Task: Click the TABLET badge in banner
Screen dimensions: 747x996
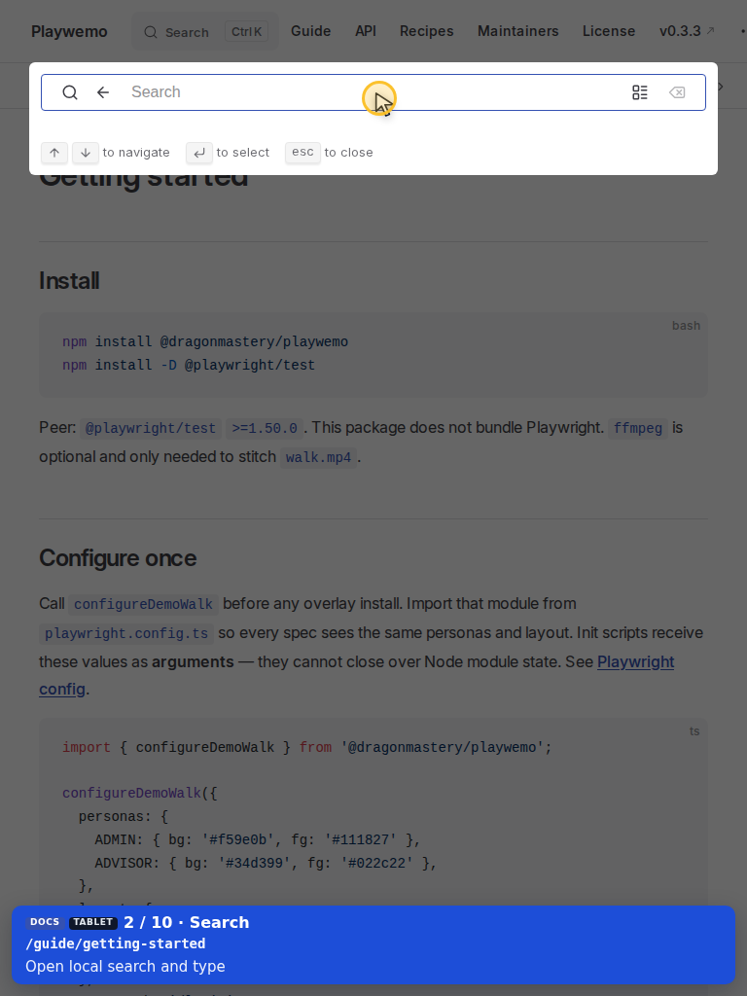Action: [x=92, y=922]
